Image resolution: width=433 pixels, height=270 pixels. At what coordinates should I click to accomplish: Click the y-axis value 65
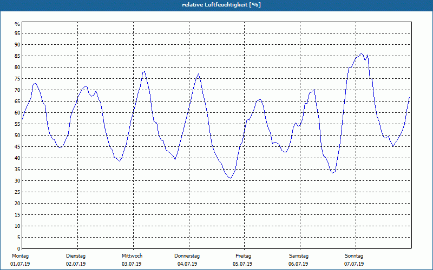coord(17,102)
